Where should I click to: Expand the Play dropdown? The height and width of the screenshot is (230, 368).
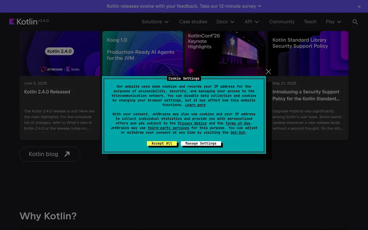click(x=333, y=22)
